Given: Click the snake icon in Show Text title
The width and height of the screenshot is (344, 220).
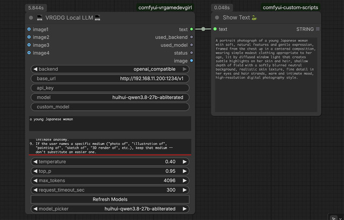Looking at the screenshot, I should 254,18.
